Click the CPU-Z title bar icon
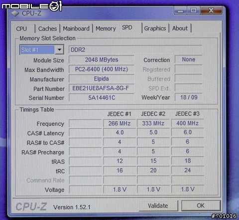Image resolution: width=239 pixels, height=220 pixels. 15,13
